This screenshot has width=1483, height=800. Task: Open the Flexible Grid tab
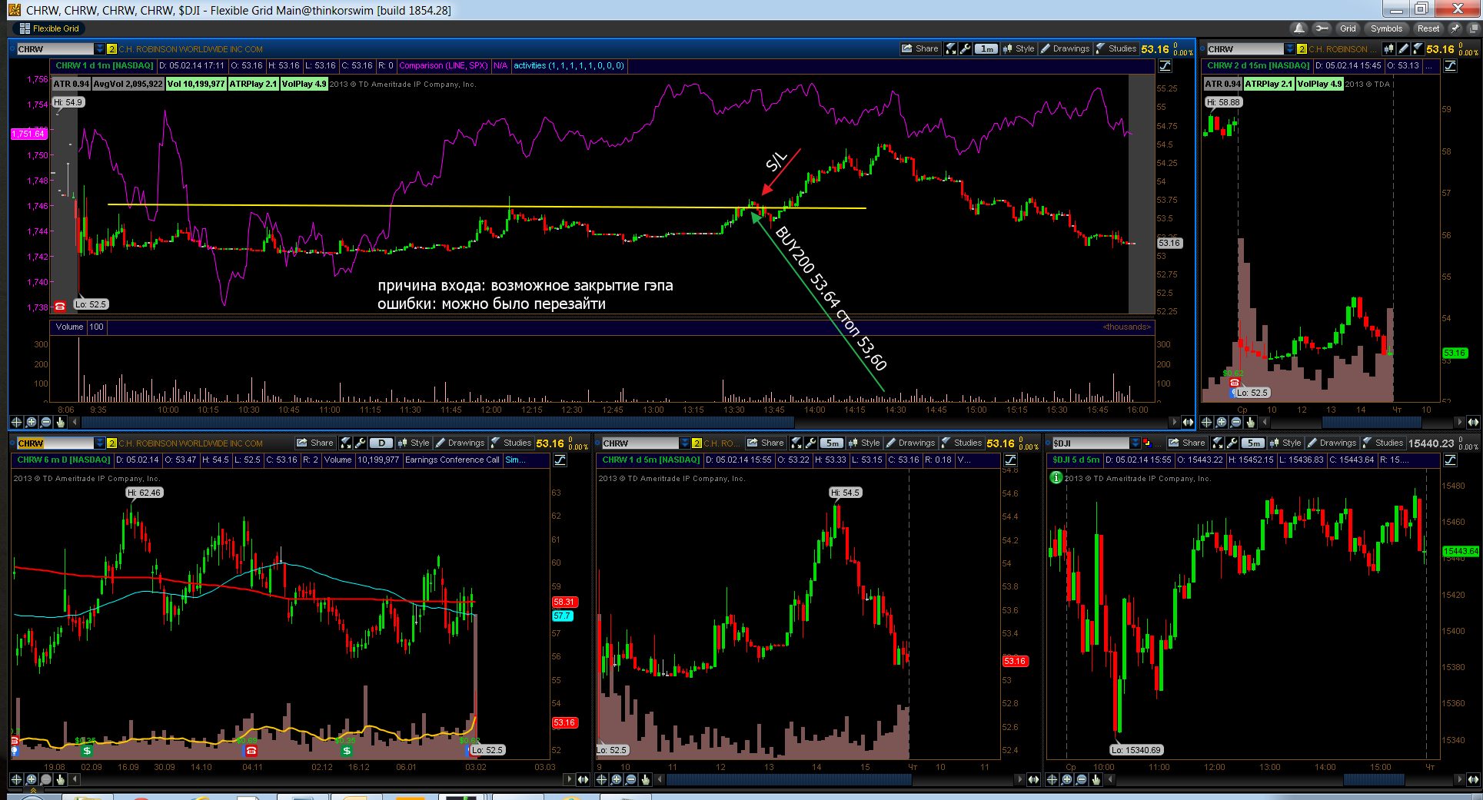click(x=49, y=28)
